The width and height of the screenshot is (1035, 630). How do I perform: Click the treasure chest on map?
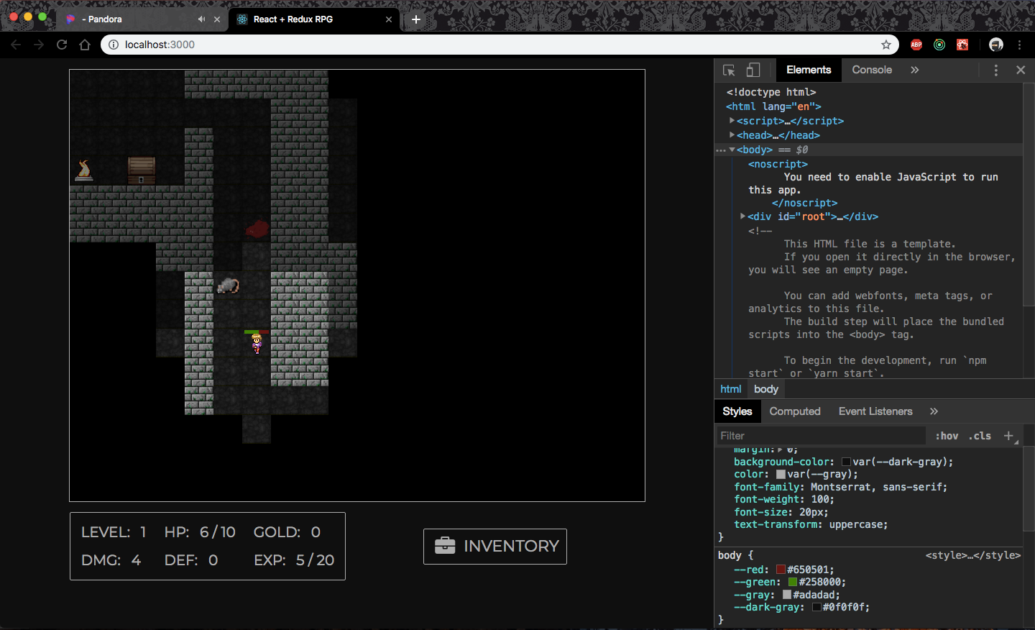(x=142, y=170)
